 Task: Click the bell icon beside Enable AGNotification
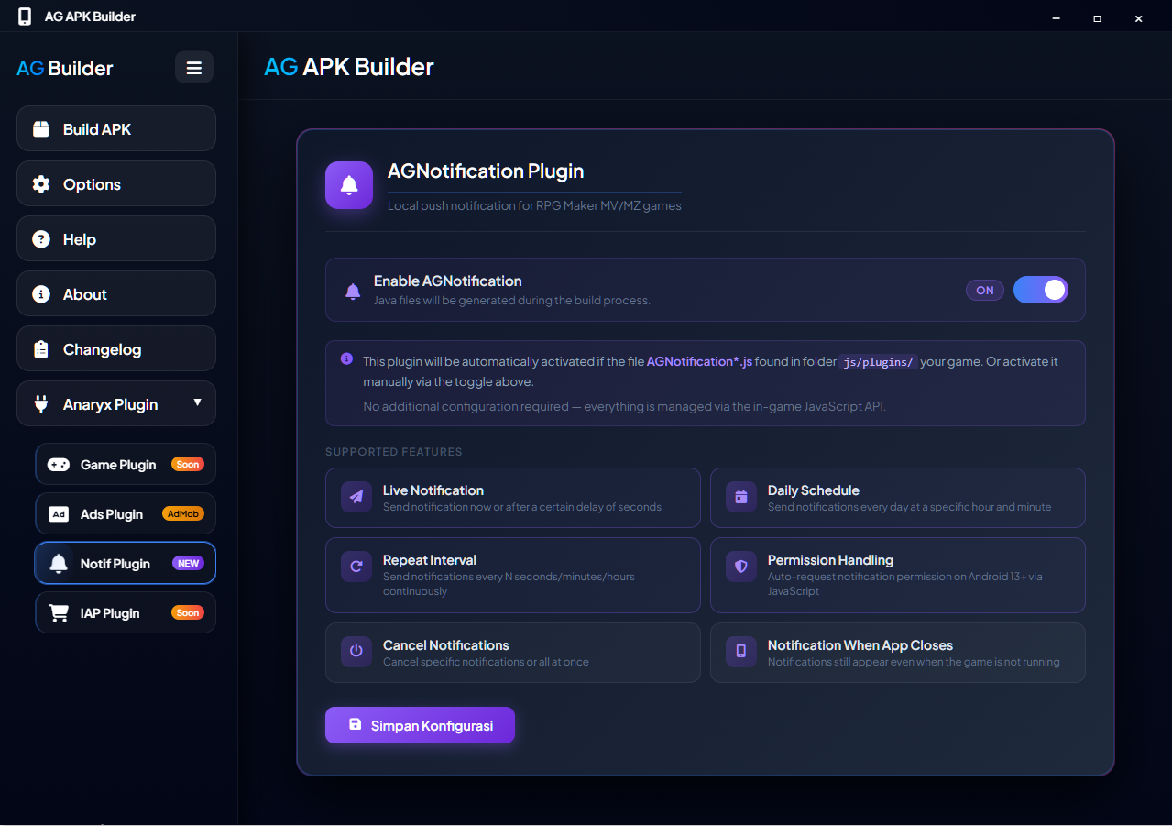pos(353,292)
